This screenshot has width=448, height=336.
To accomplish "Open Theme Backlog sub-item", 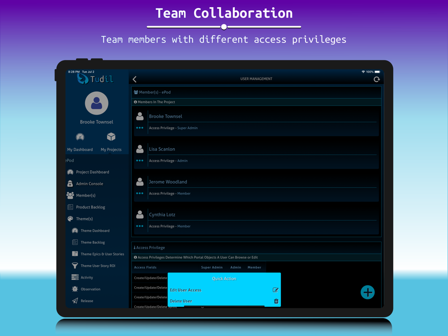I will coord(93,242).
